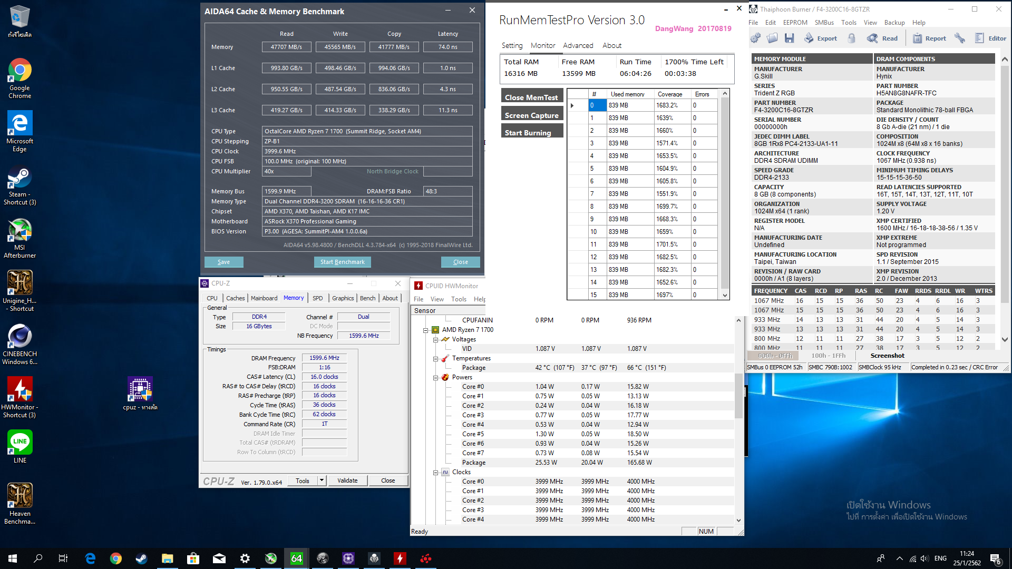Screen dimensions: 1012x569
Task: Open the CPU-Z Tools dropdown arrow
Action: click(x=322, y=480)
